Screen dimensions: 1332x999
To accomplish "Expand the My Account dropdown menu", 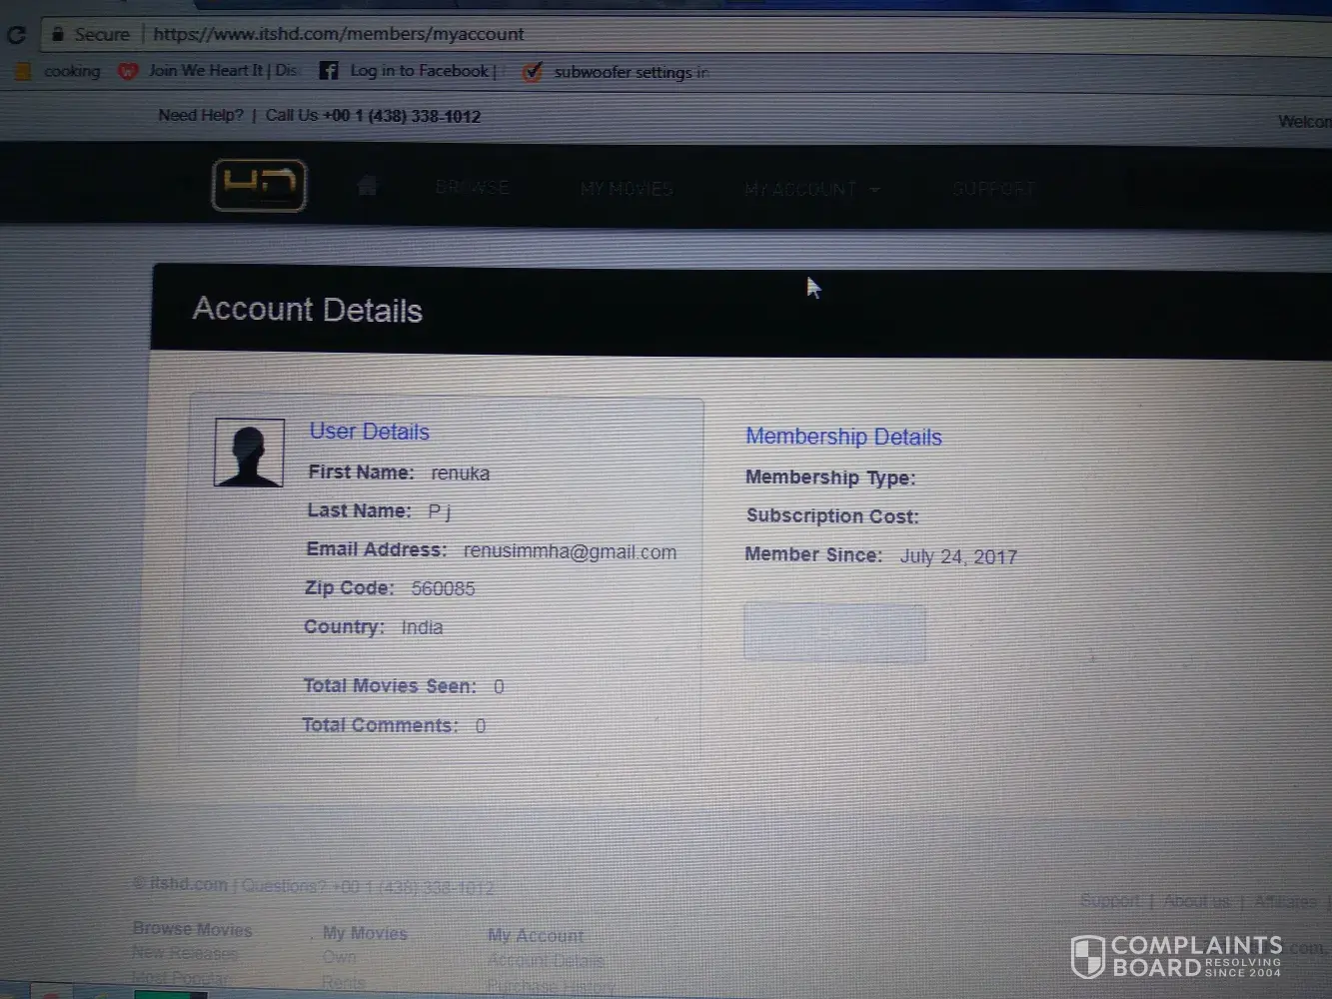I will click(x=811, y=189).
